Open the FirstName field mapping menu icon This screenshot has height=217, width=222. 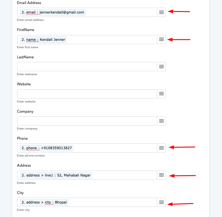coord(161,40)
